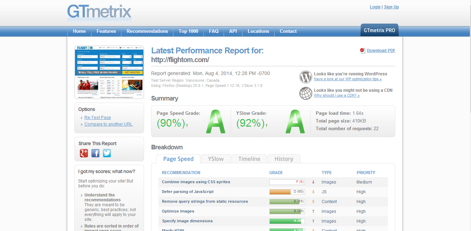Click the B (89) grade bar
471x231 pixels.
click(287, 211)
